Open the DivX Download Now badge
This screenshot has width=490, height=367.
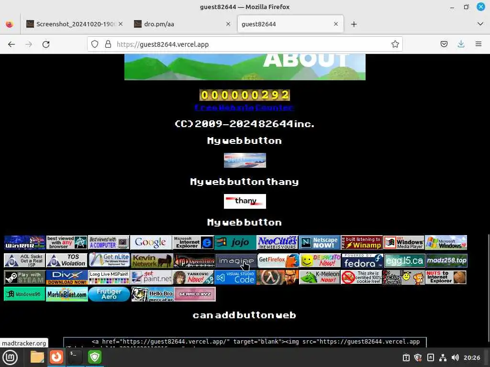coord(67,278)
